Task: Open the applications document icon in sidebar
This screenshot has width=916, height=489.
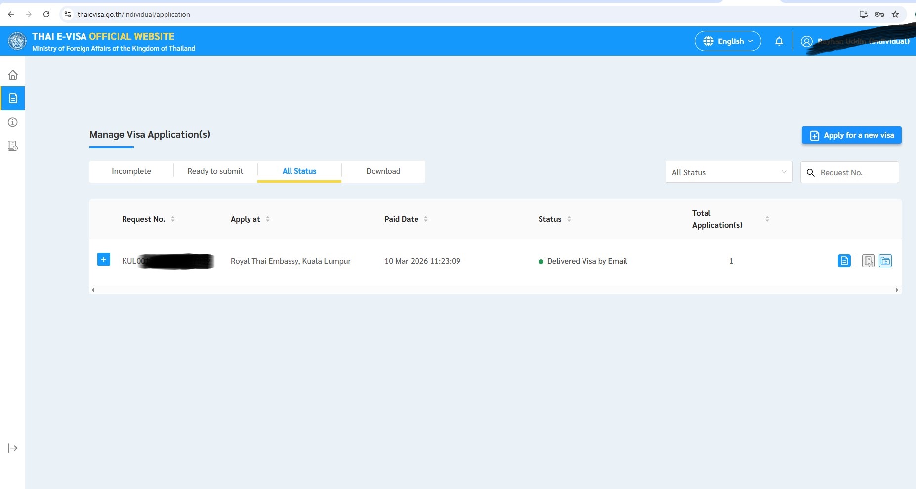Action: pyautogui.click(x=13, y=98)
